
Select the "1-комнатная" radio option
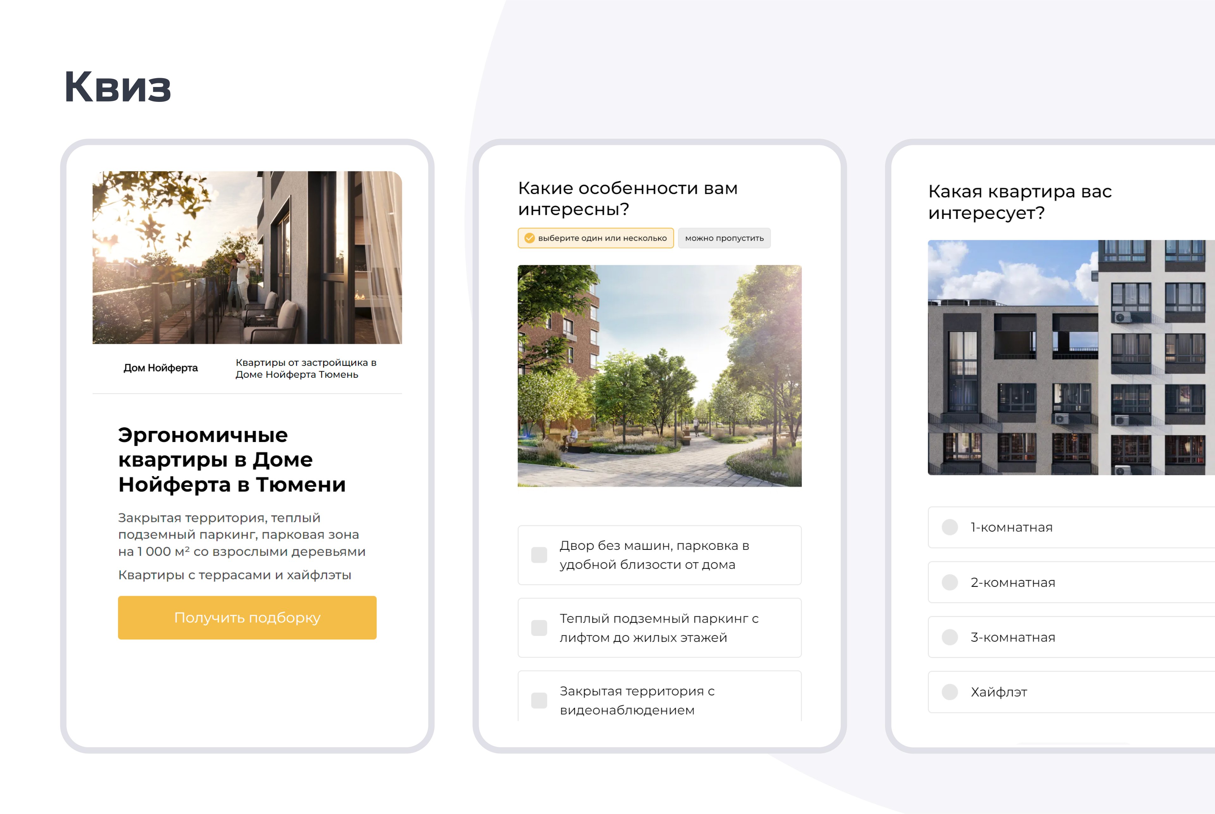pos(950,527)
